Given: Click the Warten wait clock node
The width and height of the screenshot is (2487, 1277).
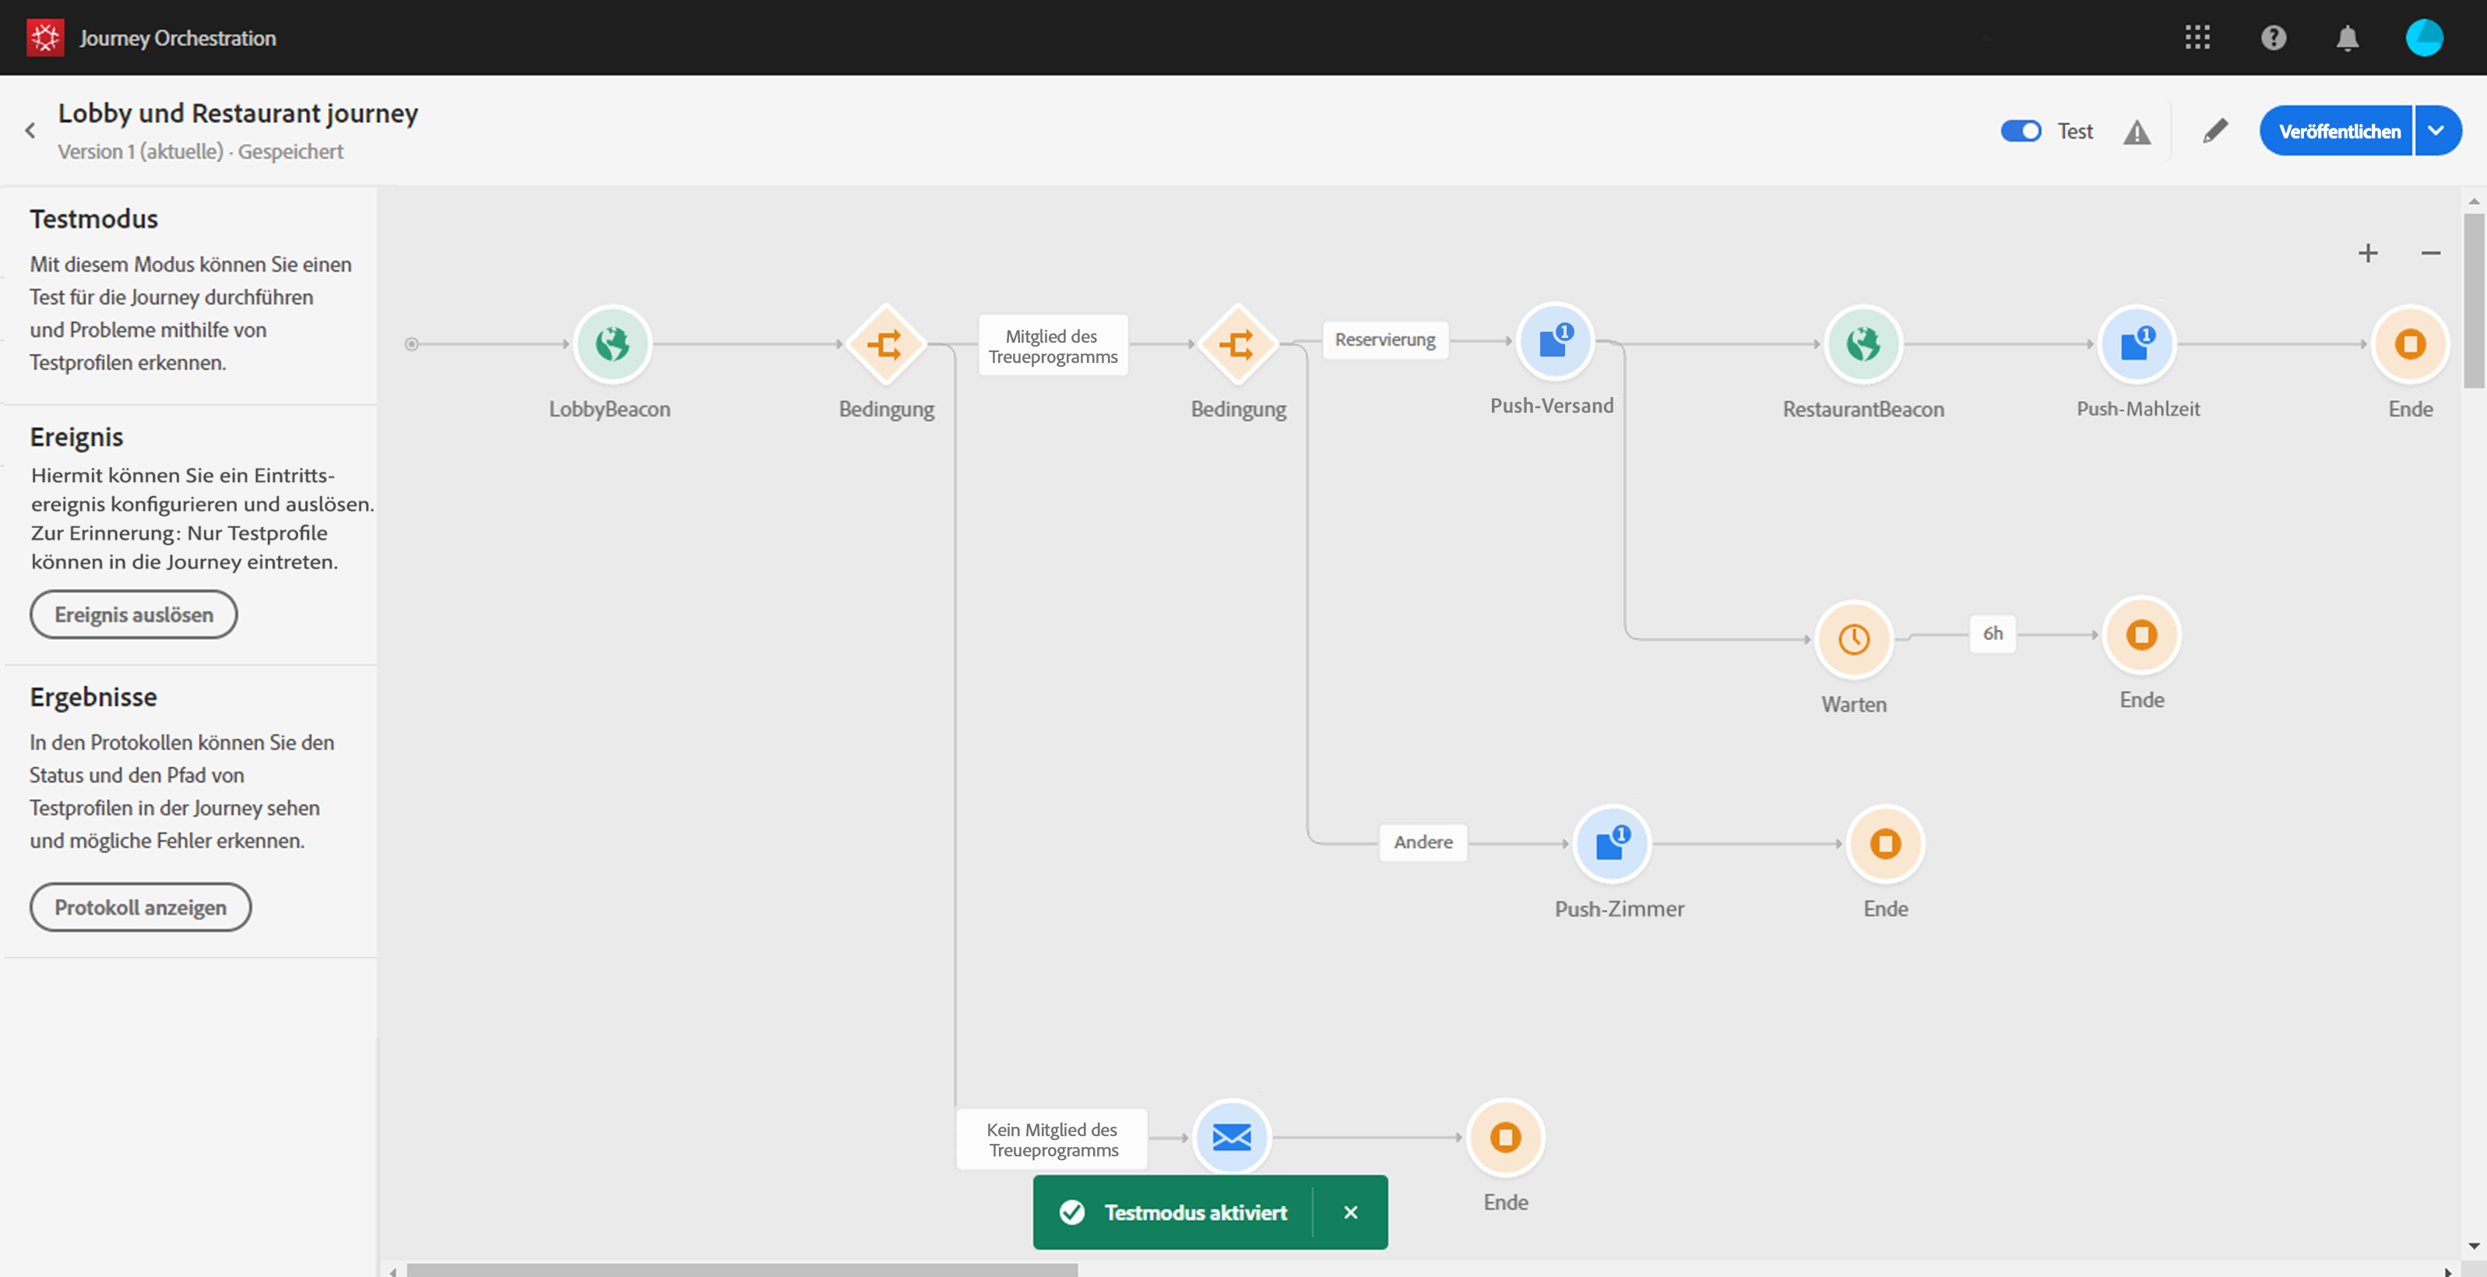Looking at the screenshot, I should point(1852,639).
